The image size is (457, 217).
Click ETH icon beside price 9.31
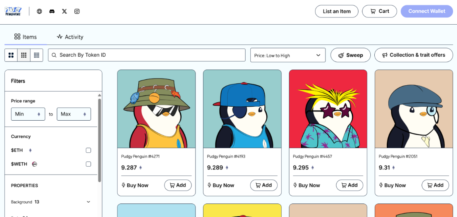(393, 168)
